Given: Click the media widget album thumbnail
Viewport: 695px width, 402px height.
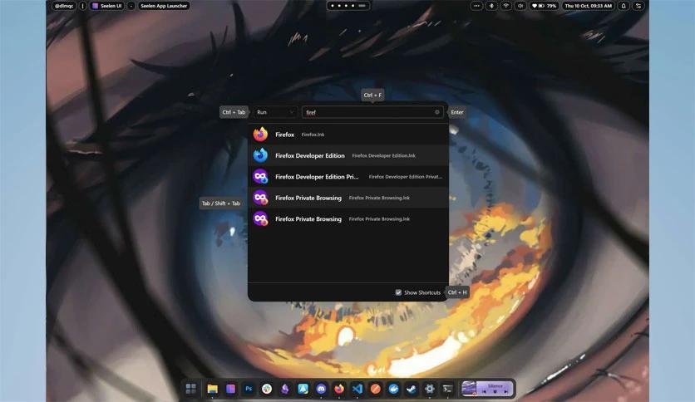Looking at the screenshot, I should click(469, 388).
